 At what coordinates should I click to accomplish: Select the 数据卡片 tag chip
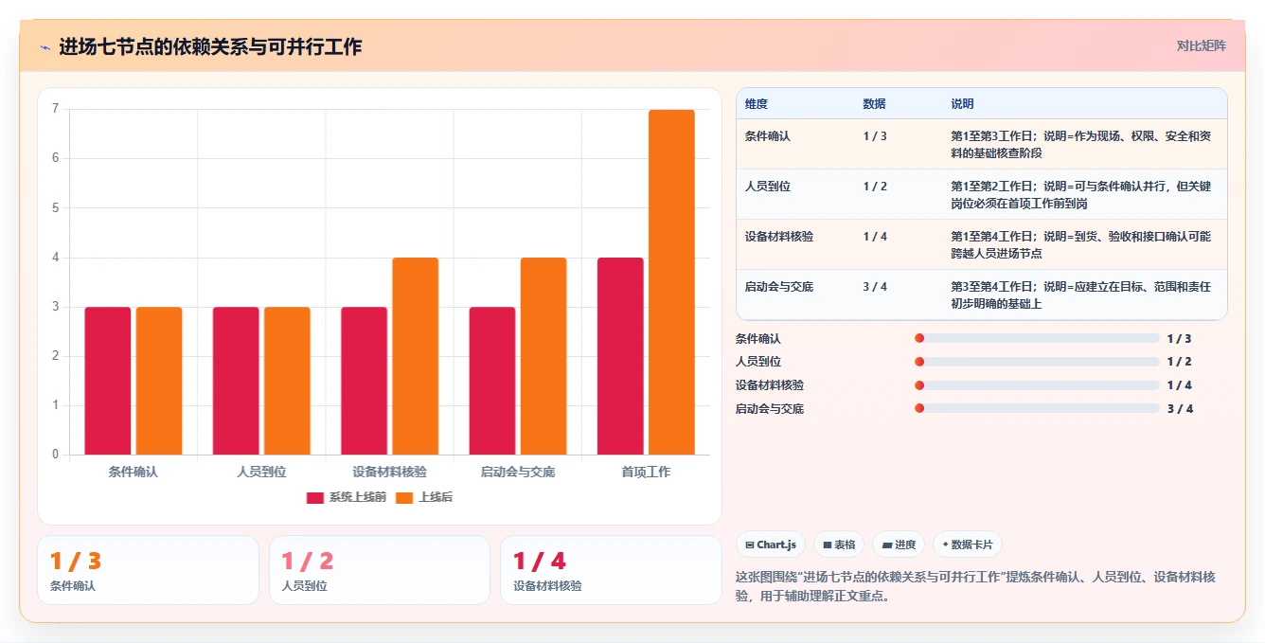tap(968, 545)
